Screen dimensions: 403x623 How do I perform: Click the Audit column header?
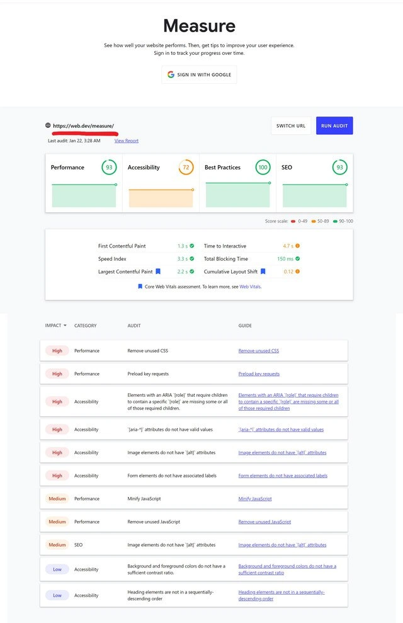click(134, 326)
